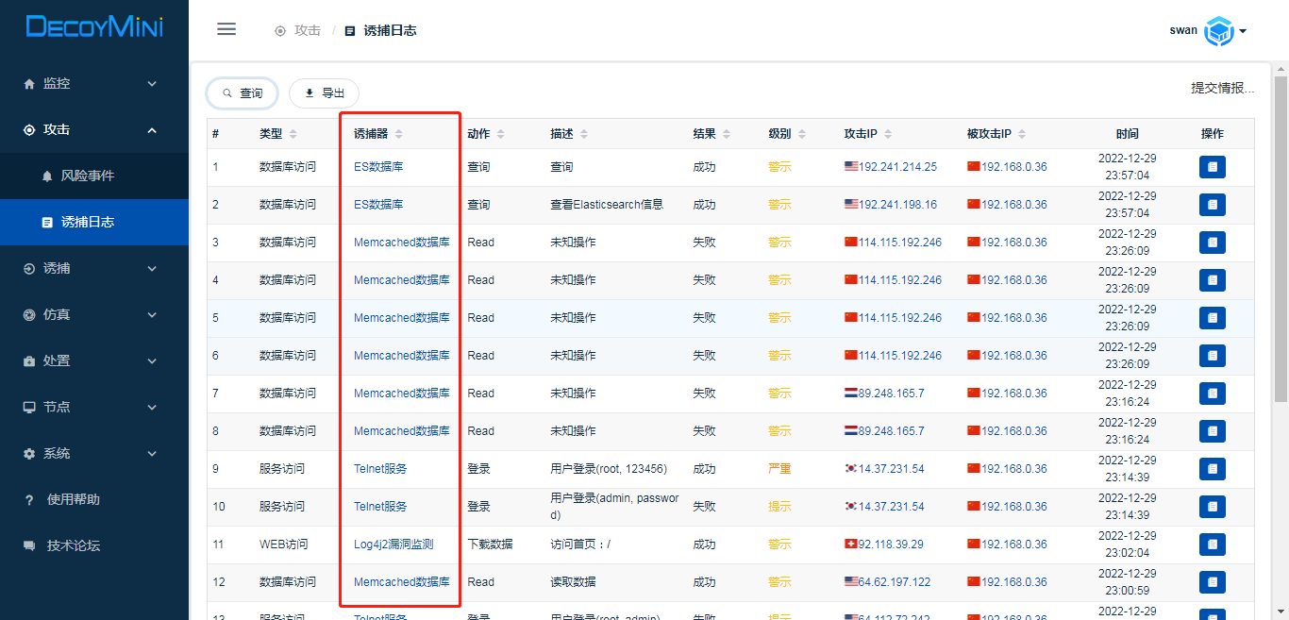Open details icon for log row 9
The height and width of the screenshot is (620, 1289).
click(1212, 469)
